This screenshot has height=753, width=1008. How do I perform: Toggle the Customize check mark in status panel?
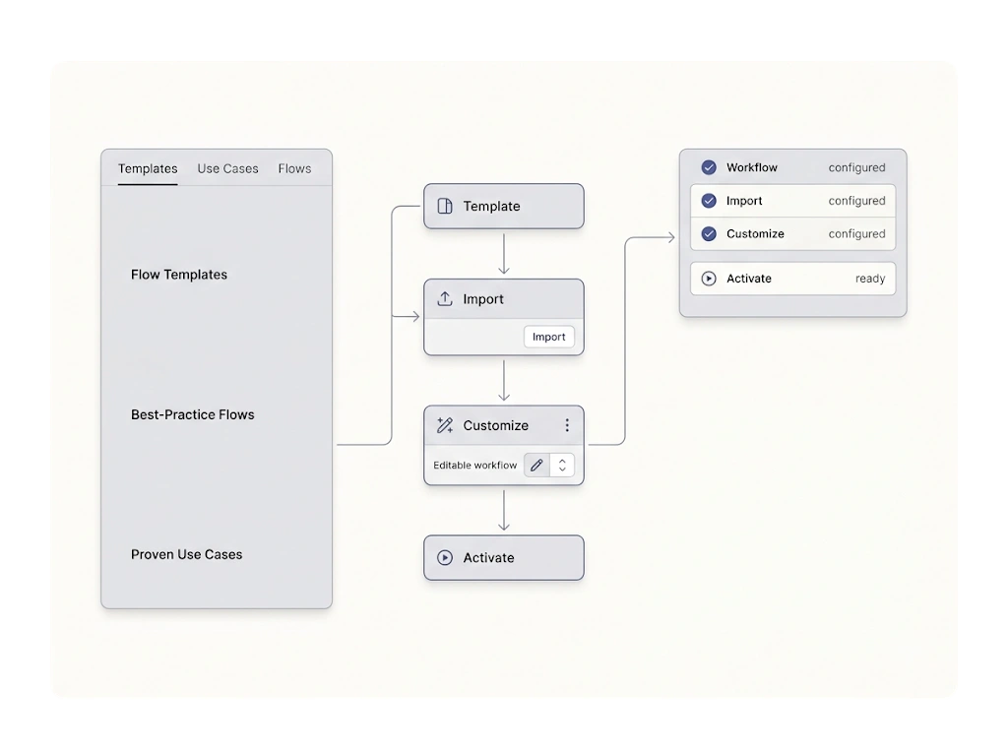click(709, 233)
